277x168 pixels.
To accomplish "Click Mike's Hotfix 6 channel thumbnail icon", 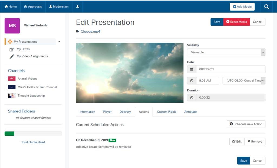I will click(x=12, y=87).
